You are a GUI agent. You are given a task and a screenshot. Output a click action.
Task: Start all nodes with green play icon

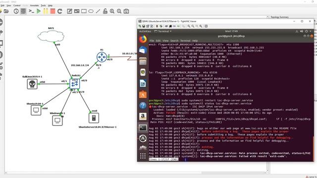tap(39, 11)
